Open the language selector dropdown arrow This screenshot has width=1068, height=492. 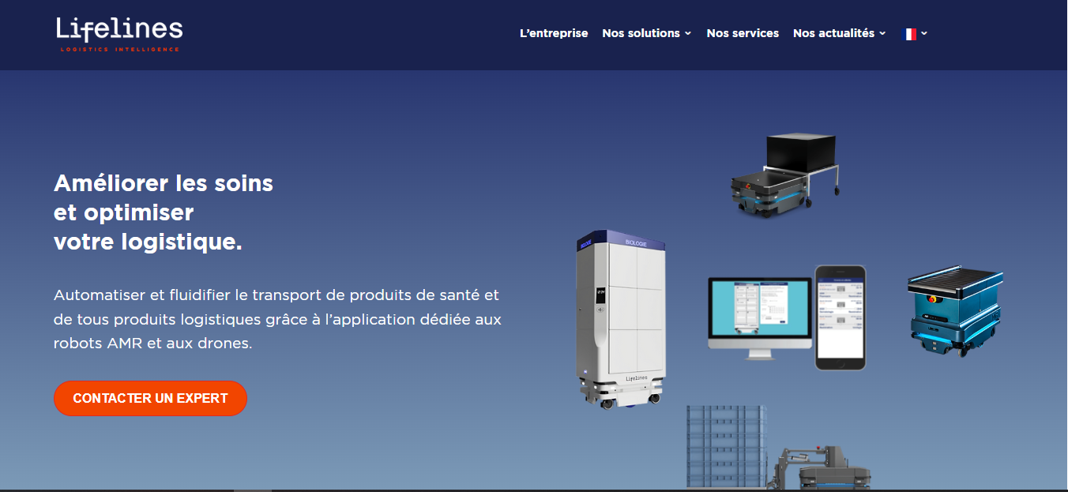[x=924, y=34]
